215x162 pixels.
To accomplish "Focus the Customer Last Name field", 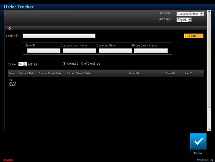I will 80,51.
